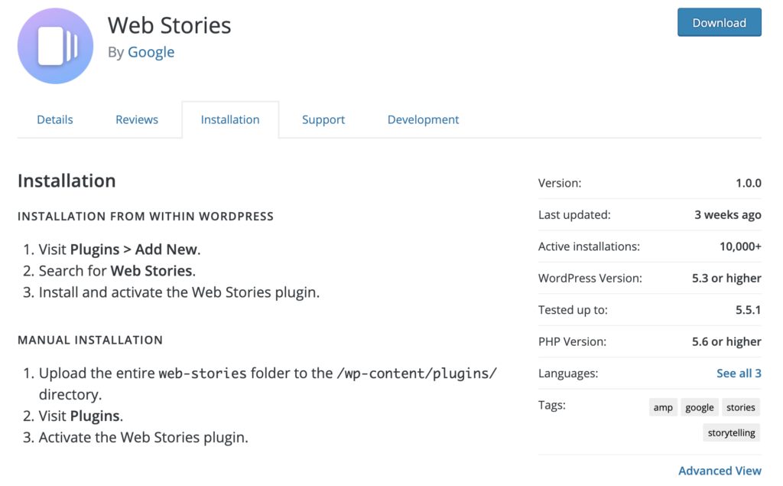Click the 'Version:' label
783x486 pixels.
coord(560,183)
